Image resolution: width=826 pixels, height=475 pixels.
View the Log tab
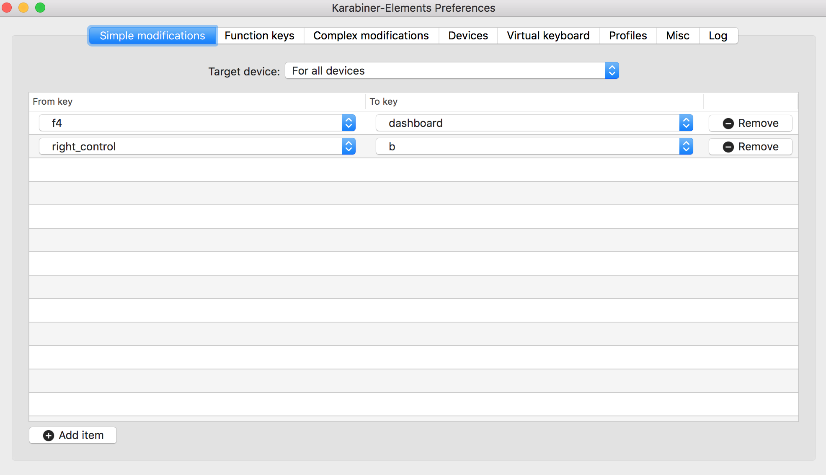718,36
